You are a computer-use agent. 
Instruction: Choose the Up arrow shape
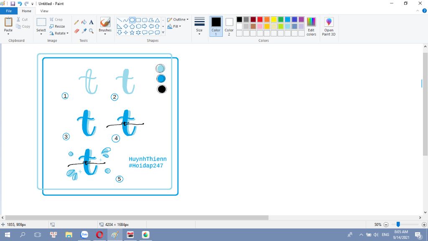tap(157, 26)
